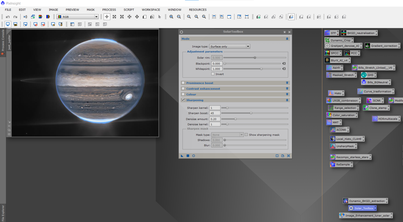Screen dimensions: 403x222
Task: Open the STF process icon
Action: (331, 33)
